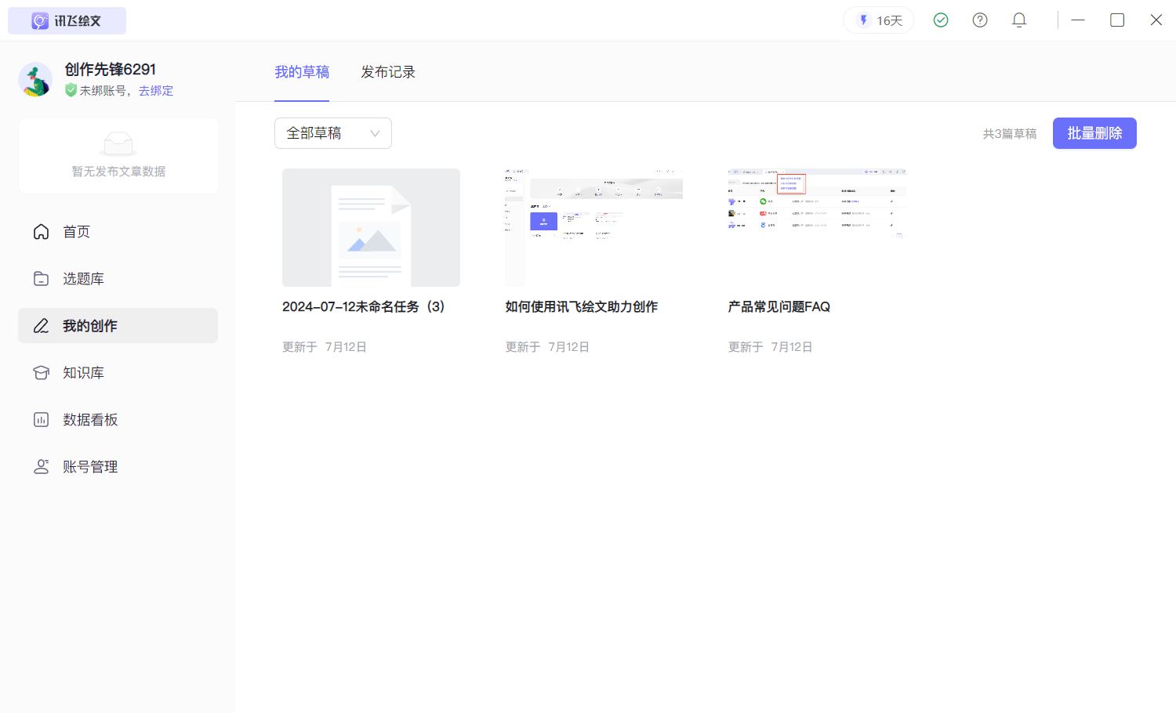Click the 首页 home icon
Viewport: 1176px width, 713px height.
pos(42,232)
